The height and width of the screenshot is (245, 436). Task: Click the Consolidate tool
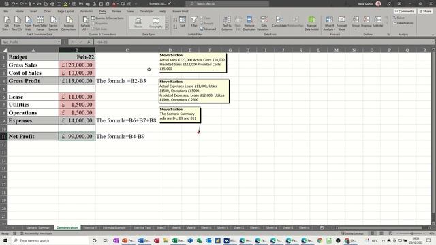point(279,22)
